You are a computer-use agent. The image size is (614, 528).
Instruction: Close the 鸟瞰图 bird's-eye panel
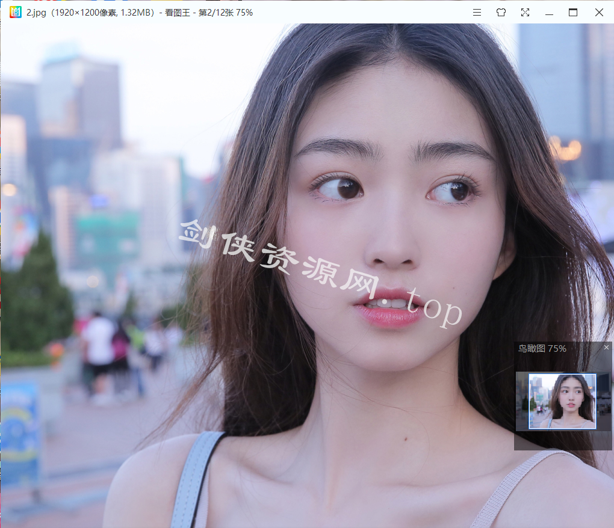tap(606, 348)
